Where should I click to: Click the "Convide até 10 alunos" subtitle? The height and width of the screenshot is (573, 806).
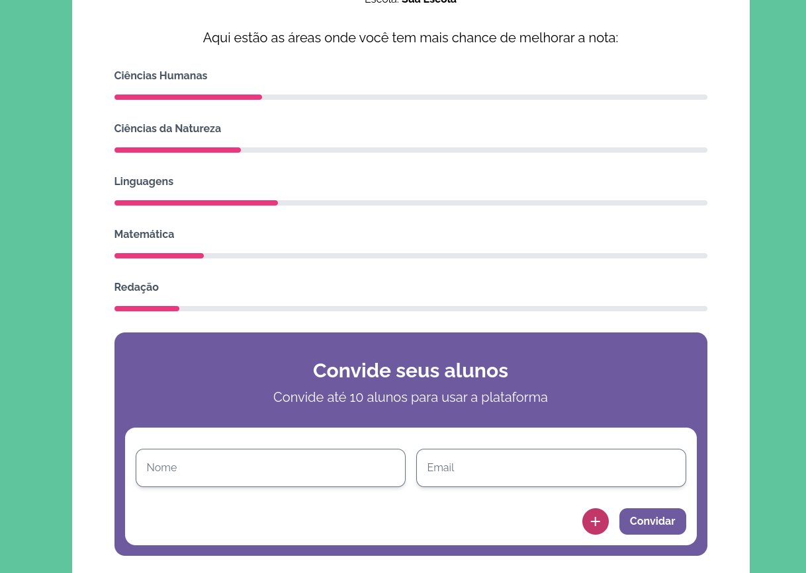410,398
